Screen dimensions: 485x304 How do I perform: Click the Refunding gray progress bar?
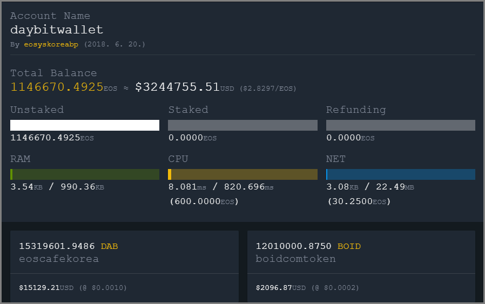click(x=400, y=125)
